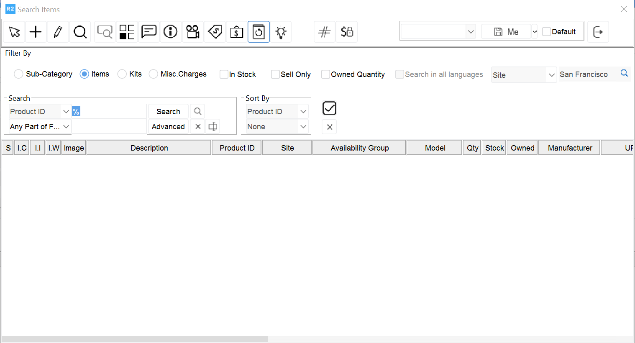Click the small magnifier beside Search button
Viewport: 635px width, 343px height.
point(197,111)
